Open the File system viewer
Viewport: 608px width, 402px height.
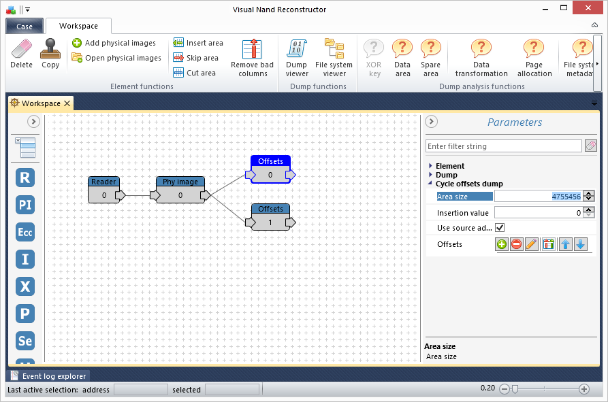334,58
